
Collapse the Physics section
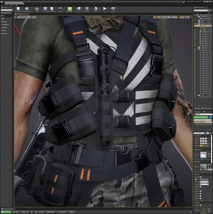[194, 175]
